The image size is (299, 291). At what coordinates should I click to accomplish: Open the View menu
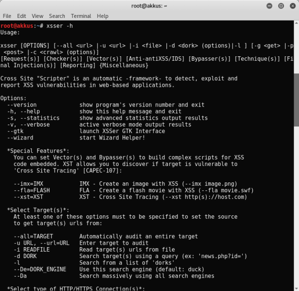pos(37,16)
